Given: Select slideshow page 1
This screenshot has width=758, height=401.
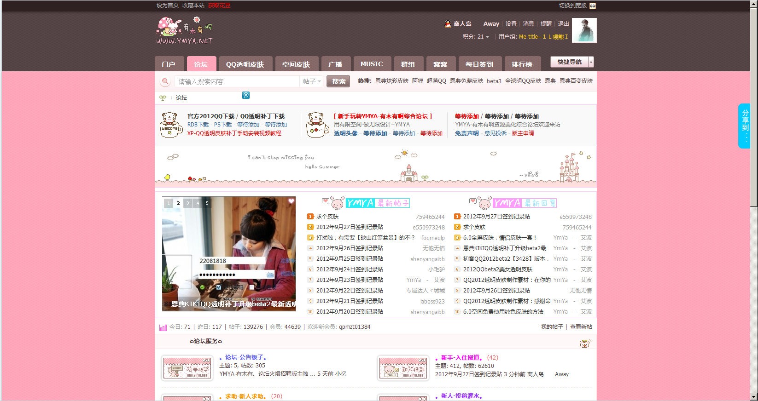Looking at the screenshot, I should click(x=169, y=203).
